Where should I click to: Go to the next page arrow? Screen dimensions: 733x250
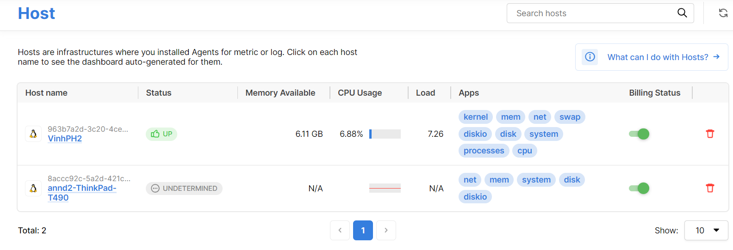386,230
